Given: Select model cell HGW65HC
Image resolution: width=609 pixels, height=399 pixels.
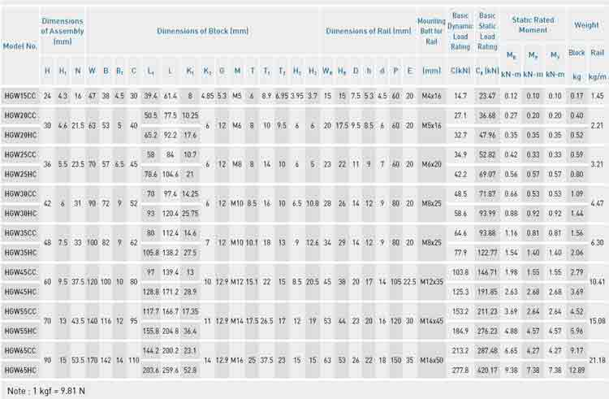Looking at the screenshot, I should pyautogui.click(x=20, y=371).
